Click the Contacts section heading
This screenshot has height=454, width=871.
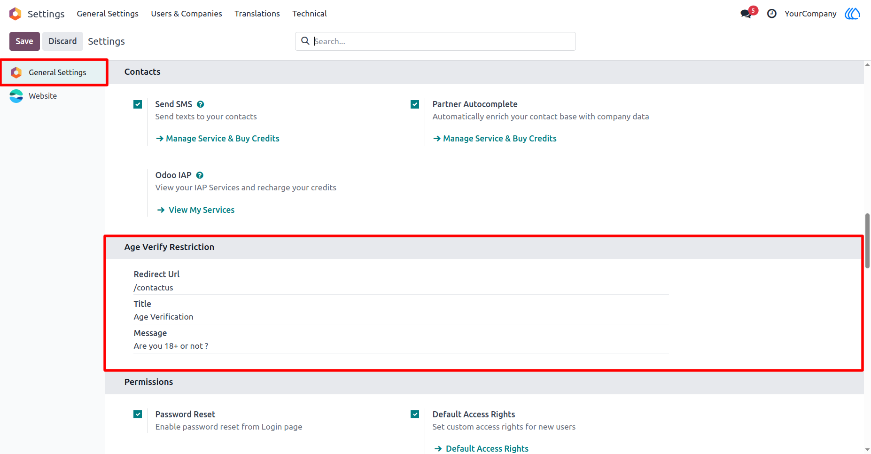142,72
